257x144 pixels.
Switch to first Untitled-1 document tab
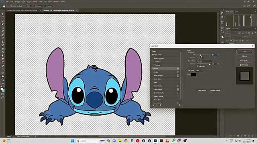22,10
